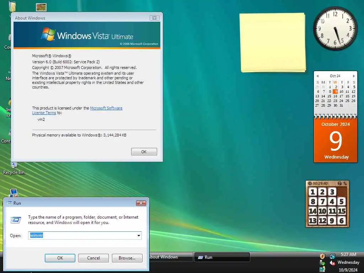
Task: Click the Version 6.0 Build 6002 text
Action: click(x=66, y=62)
